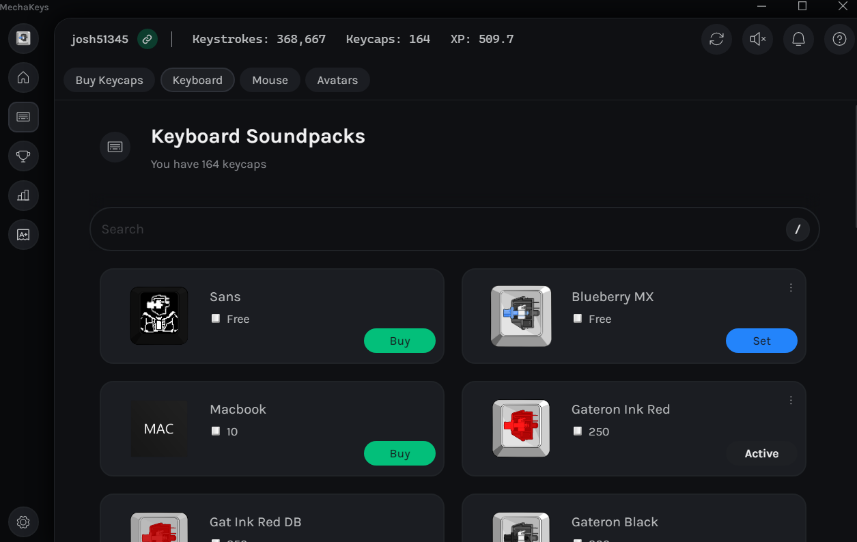The image size is (857, 542).
Task: Open the notifications bell
Action: (798, 40)
